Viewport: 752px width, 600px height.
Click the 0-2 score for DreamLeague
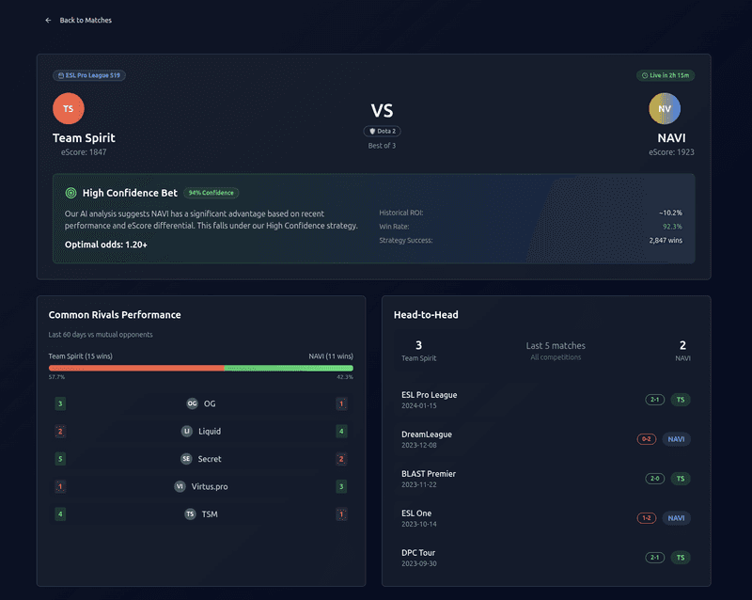647,439
